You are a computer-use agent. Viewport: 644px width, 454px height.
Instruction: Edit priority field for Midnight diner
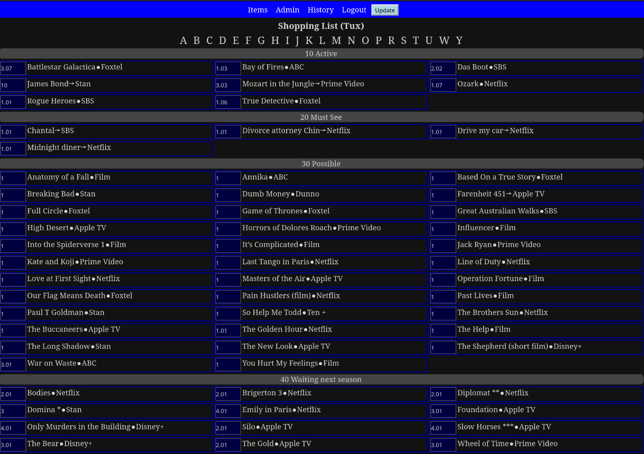tap(13, 149)
